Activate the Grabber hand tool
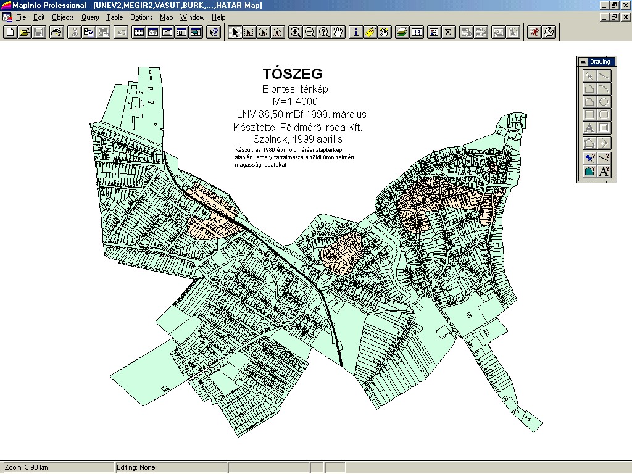632x474 pixels. pos(338,32)
